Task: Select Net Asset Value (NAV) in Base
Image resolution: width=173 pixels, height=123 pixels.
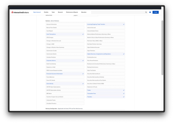Action: (106, 41)
